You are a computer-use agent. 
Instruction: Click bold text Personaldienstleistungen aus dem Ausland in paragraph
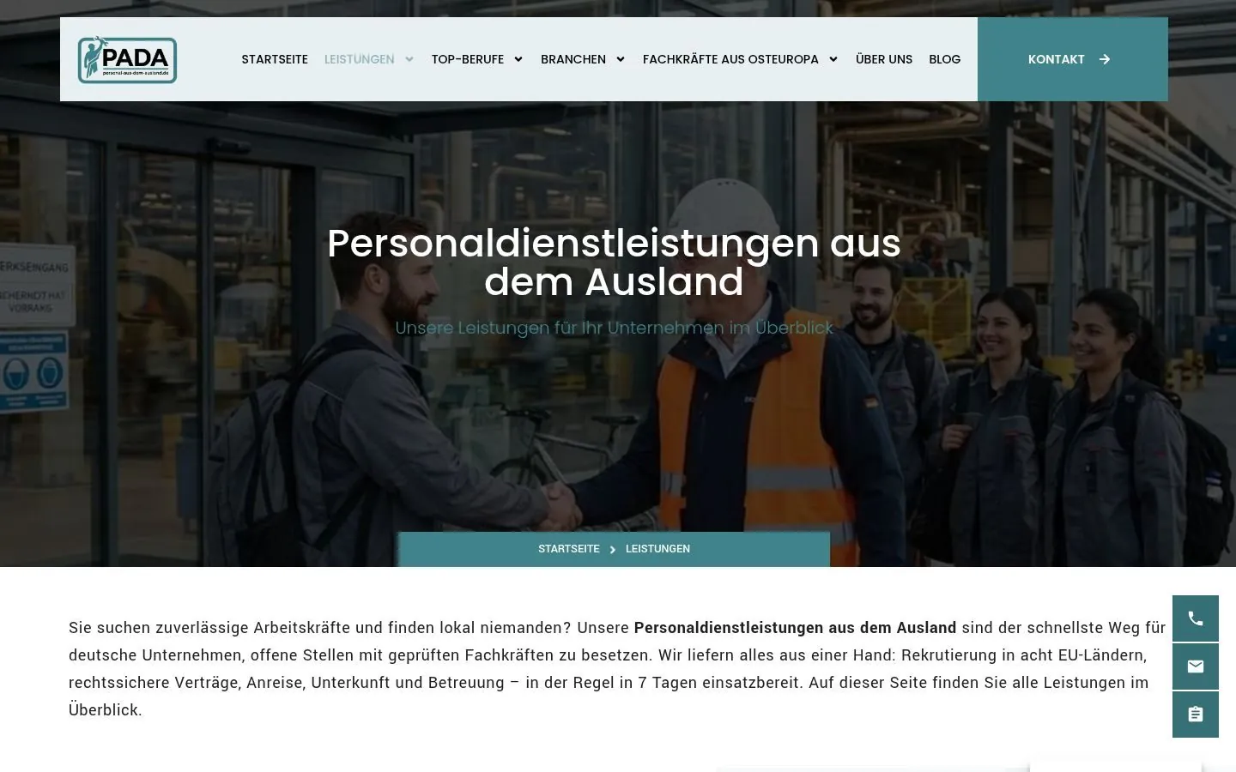[795, 628]
